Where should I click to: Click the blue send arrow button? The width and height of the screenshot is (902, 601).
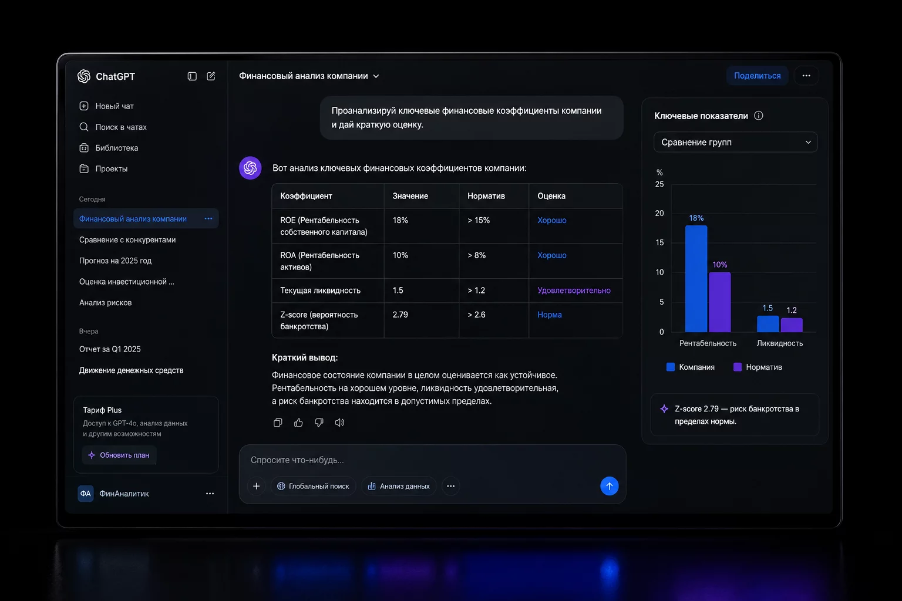(610, 486)
